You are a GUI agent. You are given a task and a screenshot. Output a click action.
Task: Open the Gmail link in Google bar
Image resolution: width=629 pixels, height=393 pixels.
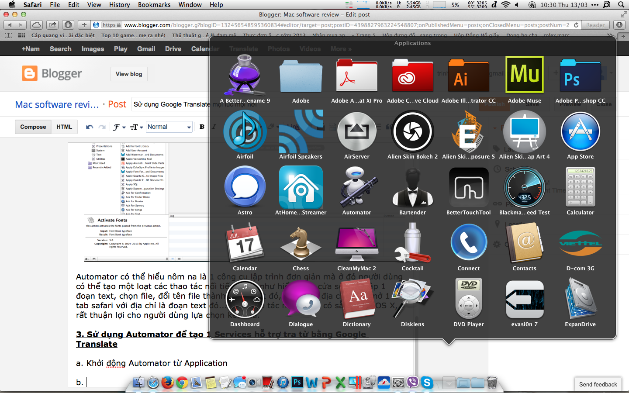[146, 49]
